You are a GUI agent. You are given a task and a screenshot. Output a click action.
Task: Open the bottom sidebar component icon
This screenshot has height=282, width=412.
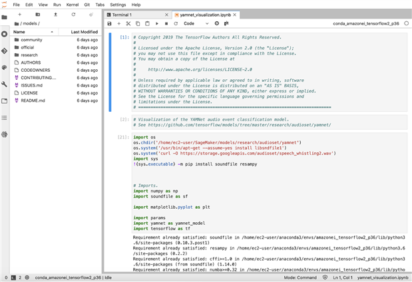[x=5, y=134]
